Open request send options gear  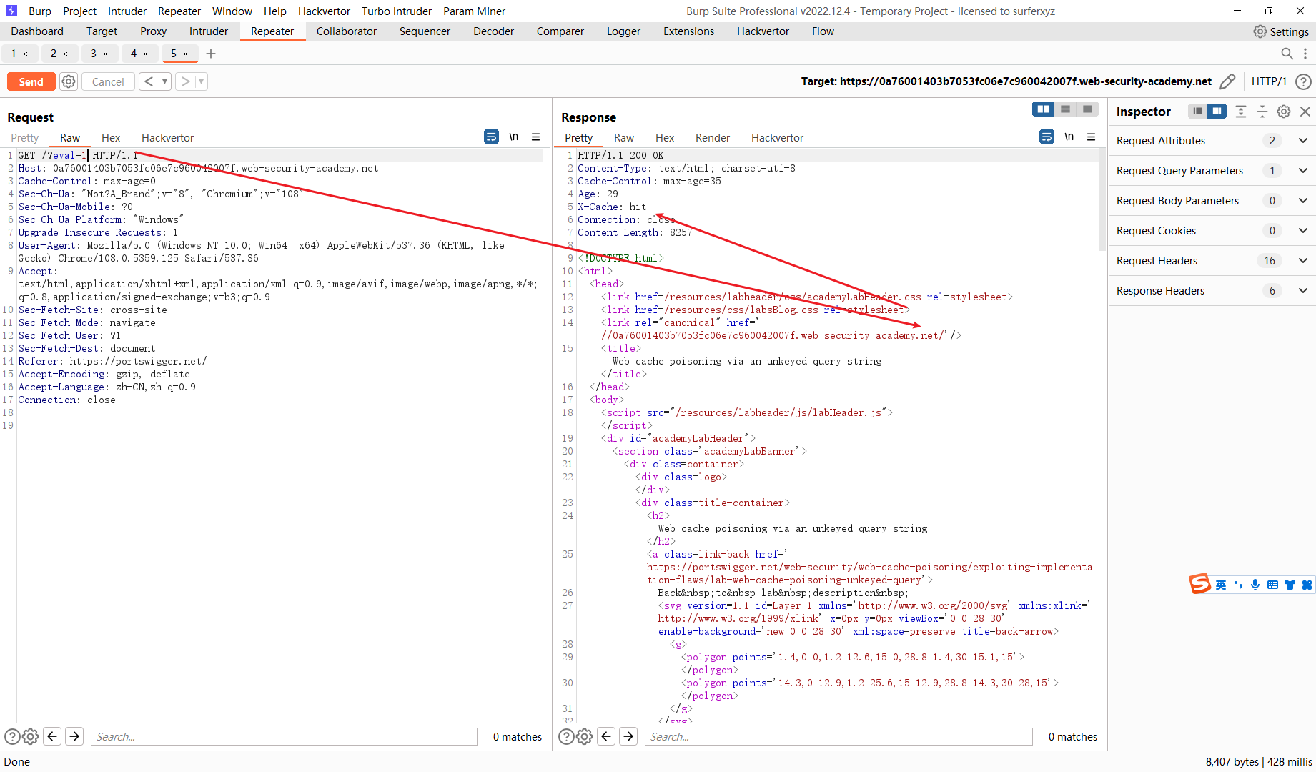(x=69, y=81)
